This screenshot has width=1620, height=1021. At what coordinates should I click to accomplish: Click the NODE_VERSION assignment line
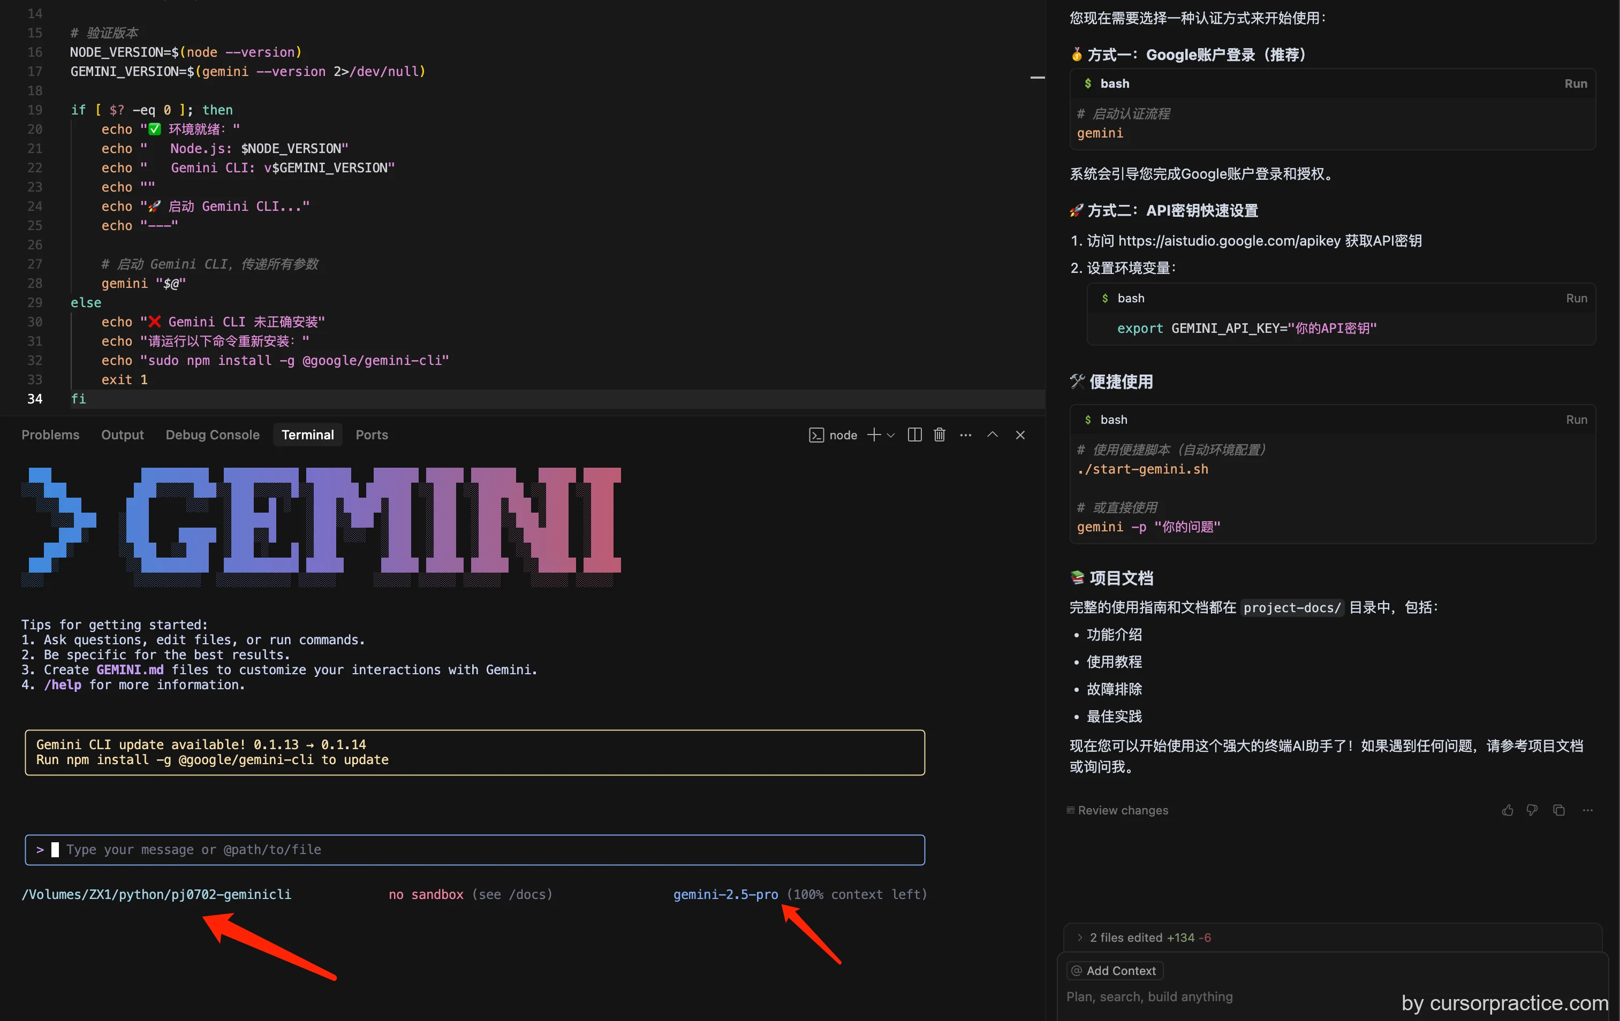click(x=186, y=52)
